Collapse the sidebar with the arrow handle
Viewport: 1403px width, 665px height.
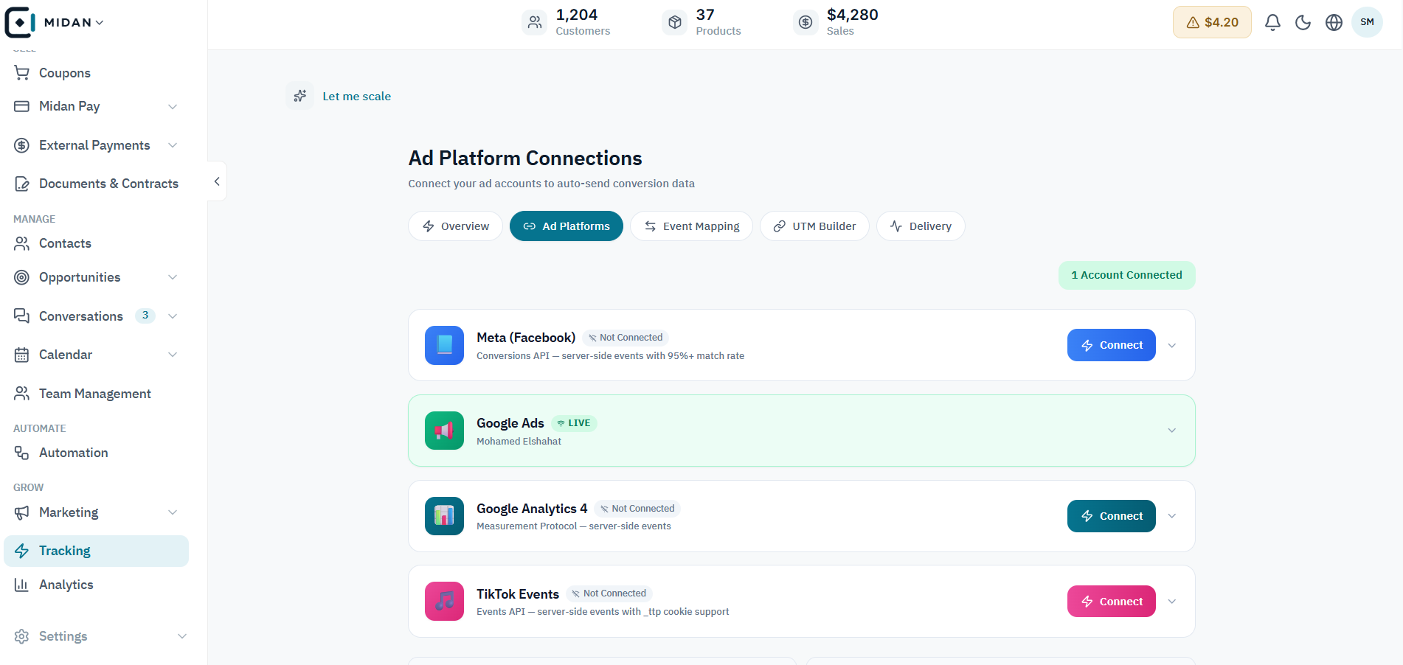click(x=217, y=181)
